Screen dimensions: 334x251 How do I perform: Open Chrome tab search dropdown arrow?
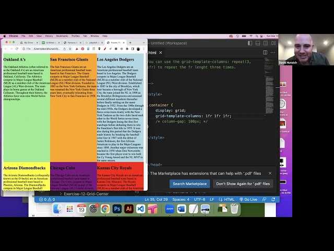[x=144, y=43]
